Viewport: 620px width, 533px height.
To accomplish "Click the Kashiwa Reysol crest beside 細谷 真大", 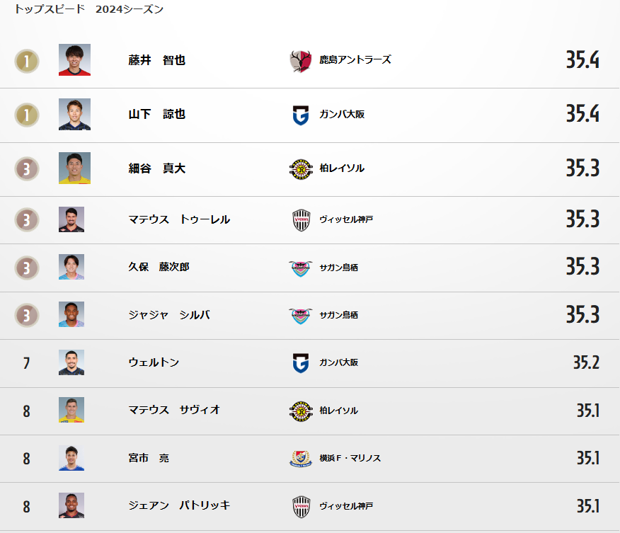I will click(301, 169).
